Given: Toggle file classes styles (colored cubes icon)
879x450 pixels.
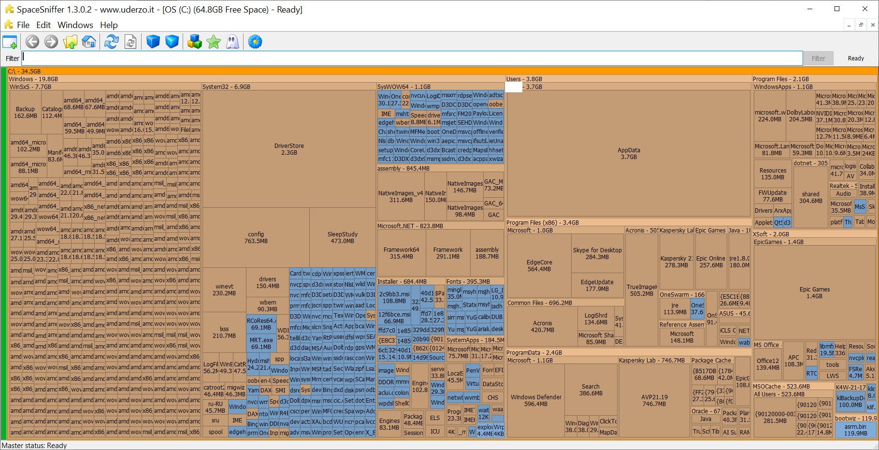Looking at the screenshot, I should pos(195,42).
